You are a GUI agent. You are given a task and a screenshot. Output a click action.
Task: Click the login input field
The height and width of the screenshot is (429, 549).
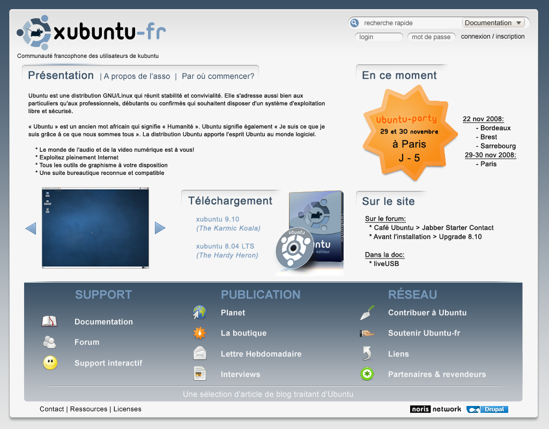379,37
